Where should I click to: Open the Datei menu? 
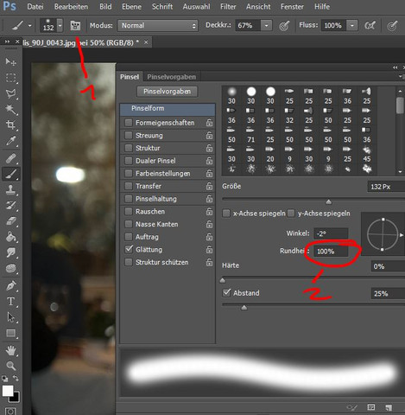[35, 7]
